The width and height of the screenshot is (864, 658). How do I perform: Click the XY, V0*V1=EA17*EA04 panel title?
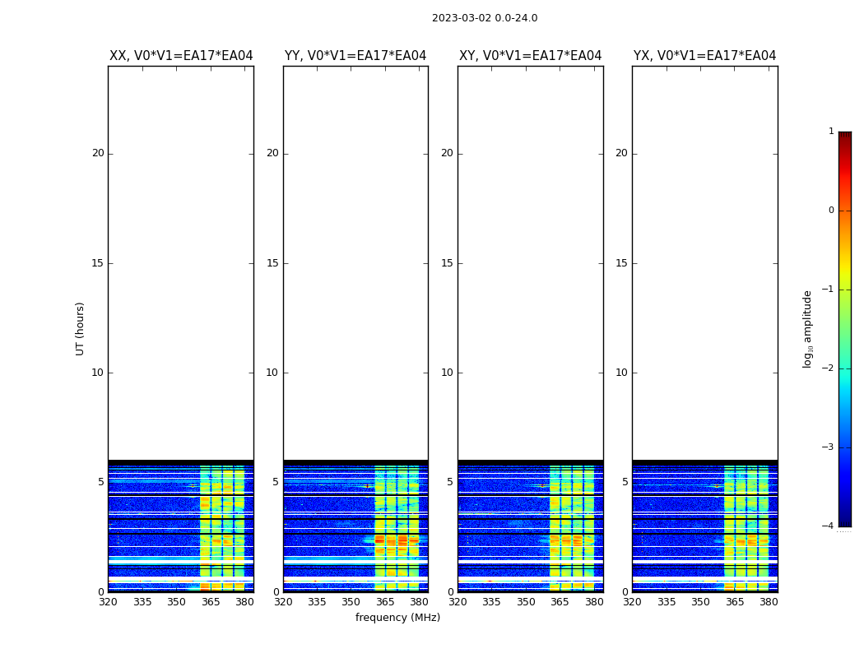(x=530, y=56)
